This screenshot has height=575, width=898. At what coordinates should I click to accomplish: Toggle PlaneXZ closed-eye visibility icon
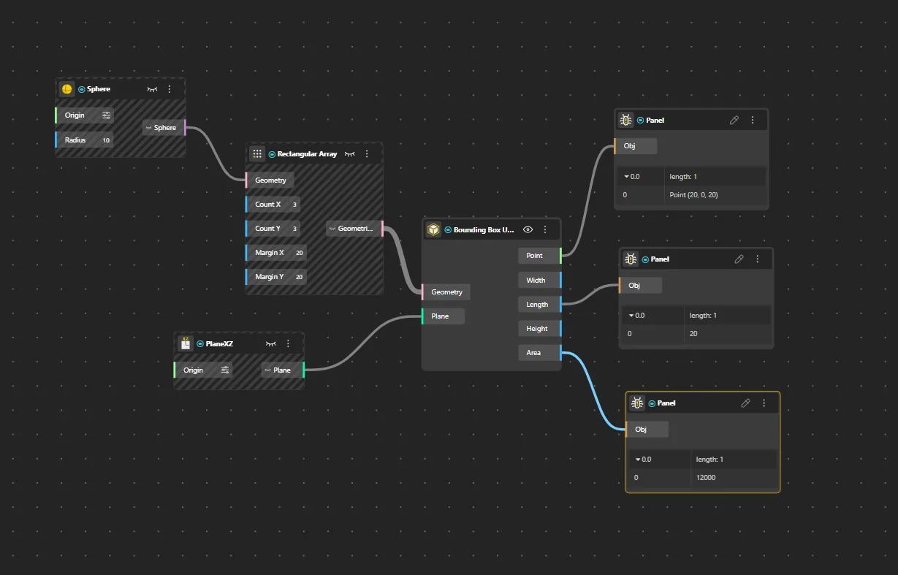(x=271, y=343)
